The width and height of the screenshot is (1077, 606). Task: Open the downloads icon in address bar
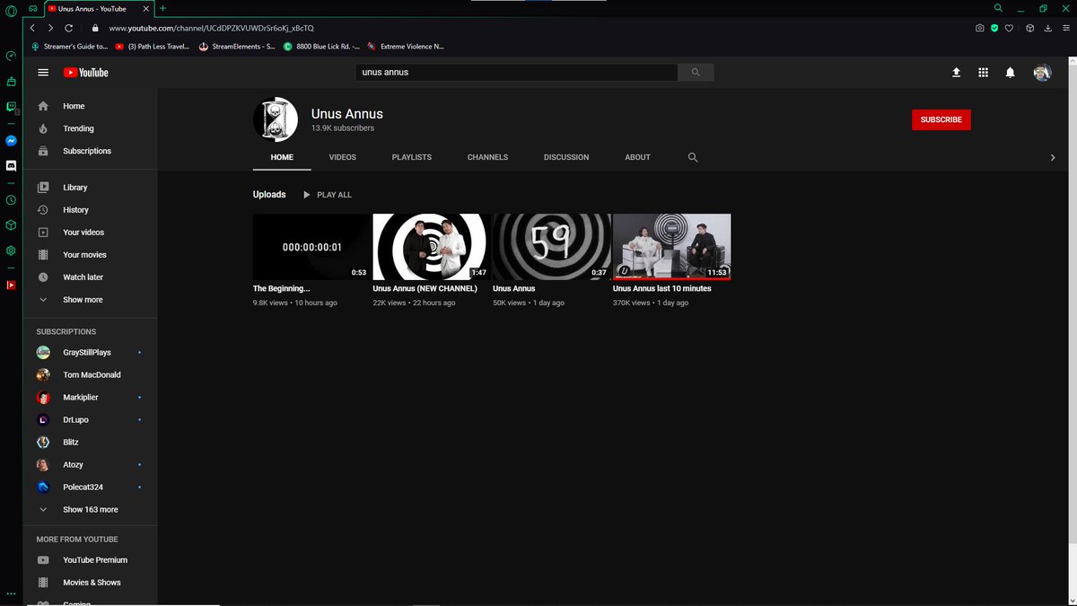[x=1047, y=28]
